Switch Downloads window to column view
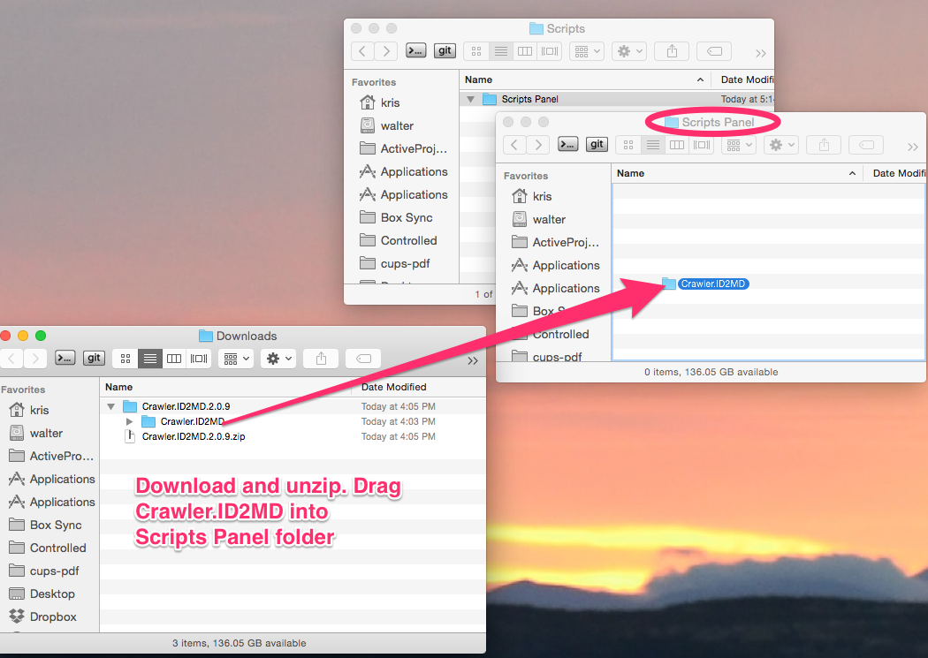 (174, 359)
